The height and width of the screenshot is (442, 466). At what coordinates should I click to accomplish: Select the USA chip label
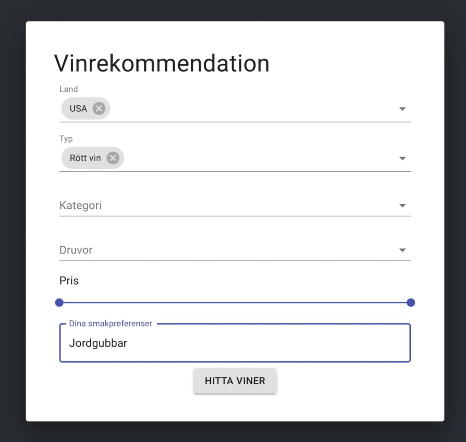pos(79,109)
